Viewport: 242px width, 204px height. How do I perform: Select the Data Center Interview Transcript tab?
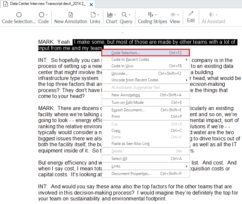(48, 4)
